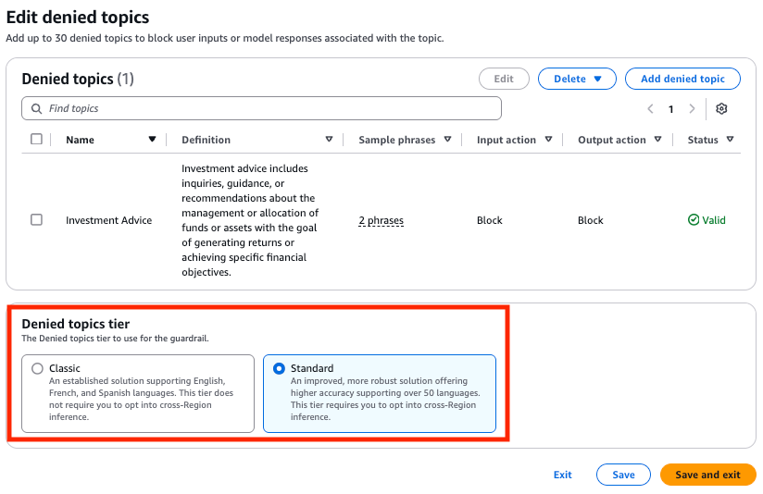Click the green Valid status icon
Image resolution: width=763 pixels, height=494 pixels.
click(694, 220)
